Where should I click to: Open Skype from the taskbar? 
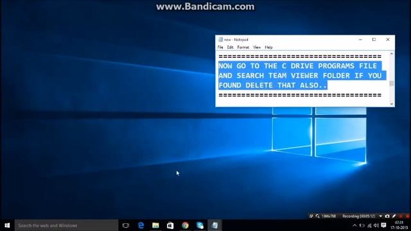pyautogui.click(x=200, y=225)
